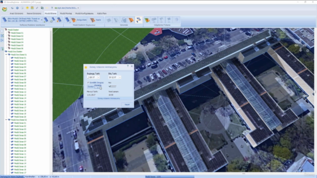Open help via the question mark icon
The width and height of the screenshot is (317, 178).
[52, 8]
